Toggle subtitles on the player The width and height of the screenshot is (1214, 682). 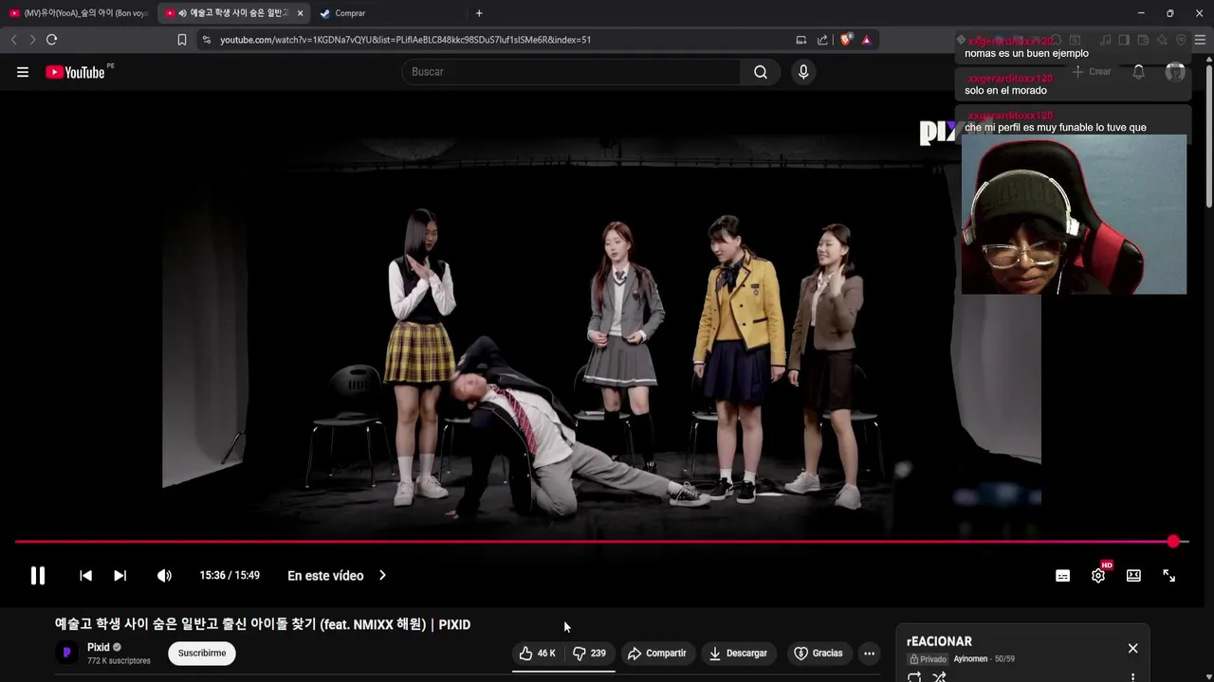coord(1062,576)
